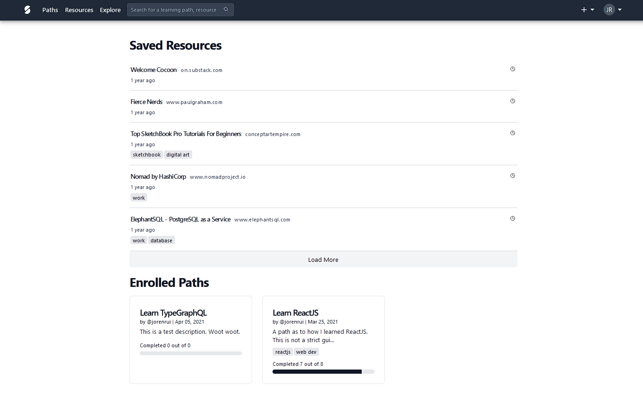Click the plus icon in the navbar
Image resolution: width=643 pixels, height=396 pixels.
click(583, 9)
